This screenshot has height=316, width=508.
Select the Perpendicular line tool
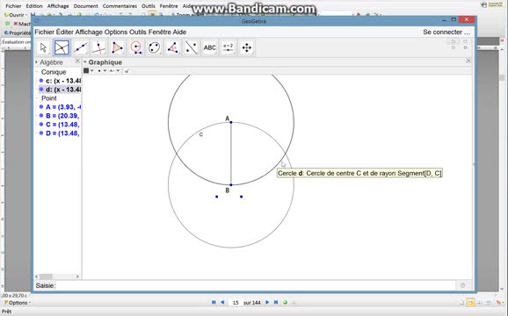98,48
